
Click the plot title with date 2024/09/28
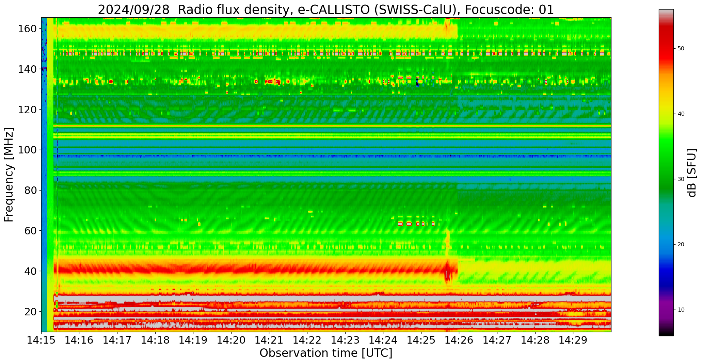click(326, 10)
